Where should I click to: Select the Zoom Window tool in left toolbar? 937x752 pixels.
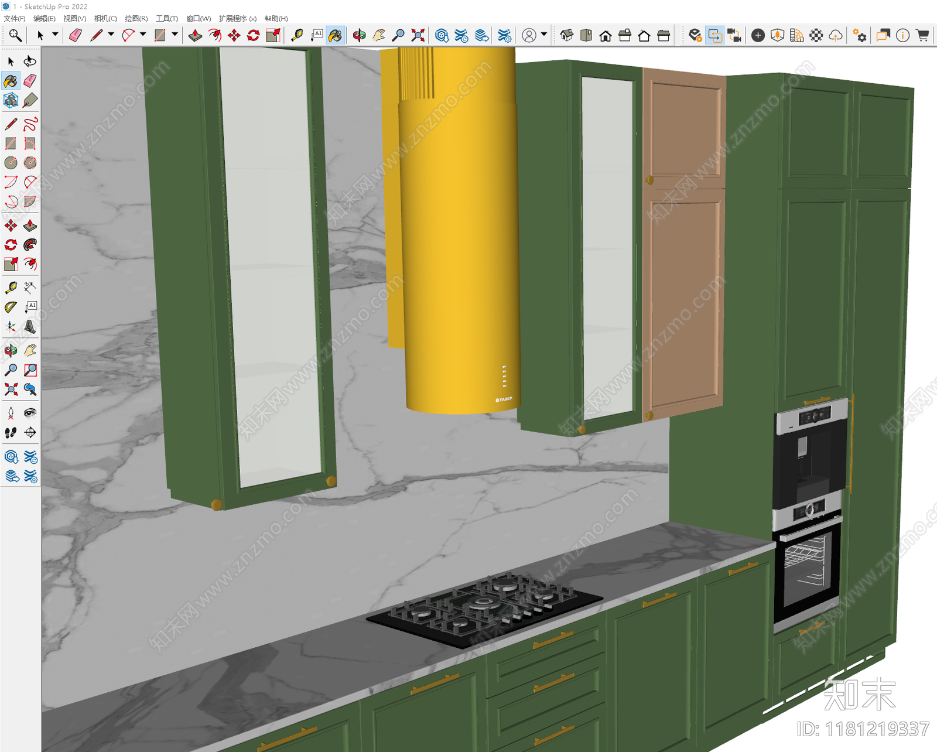pyautogui.click(x=30, y=370)
